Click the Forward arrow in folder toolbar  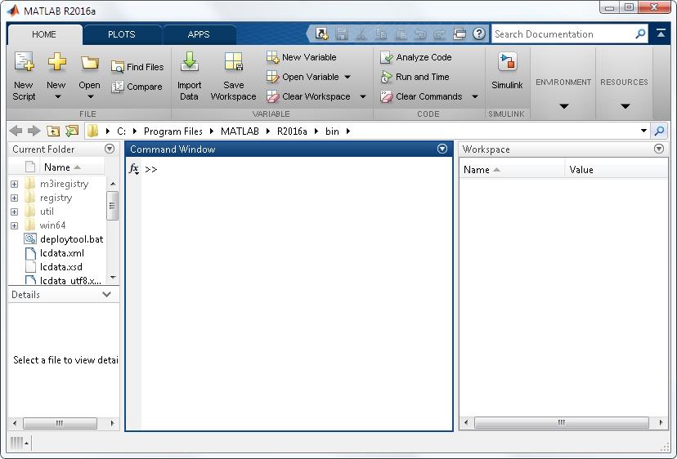pyautogui.click(x=34, y=131)
